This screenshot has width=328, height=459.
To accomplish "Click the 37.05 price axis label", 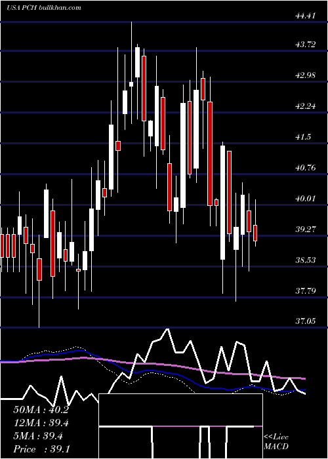I will click(306, 321).
